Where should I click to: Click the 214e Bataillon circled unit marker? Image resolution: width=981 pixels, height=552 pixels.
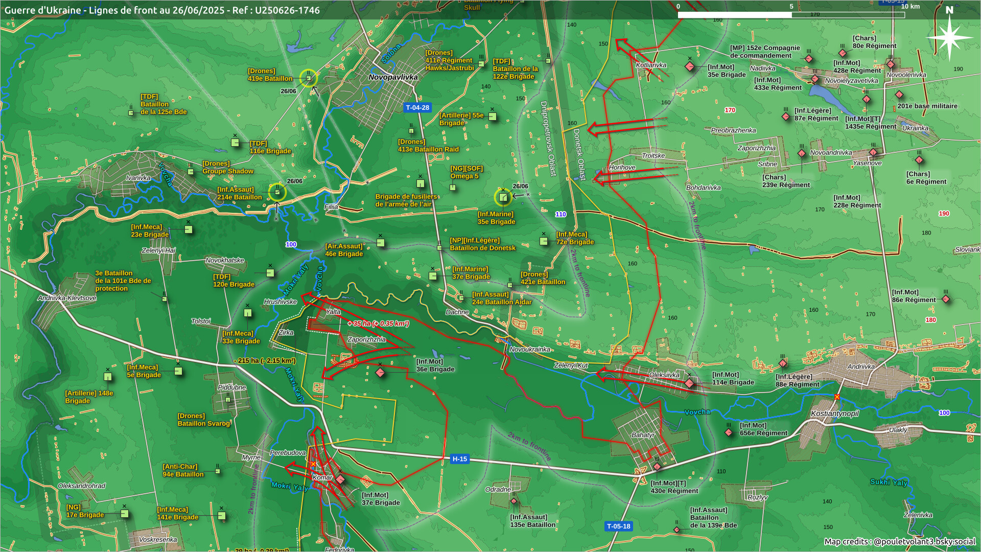(277, 192)
